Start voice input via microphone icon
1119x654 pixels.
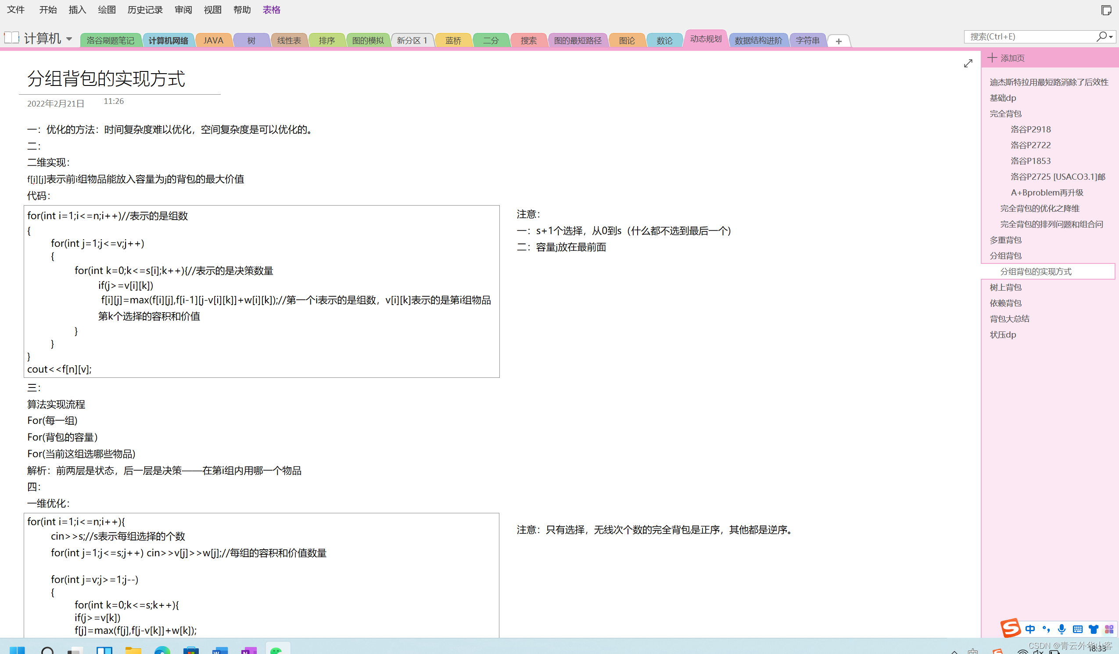click(1062, 629)
